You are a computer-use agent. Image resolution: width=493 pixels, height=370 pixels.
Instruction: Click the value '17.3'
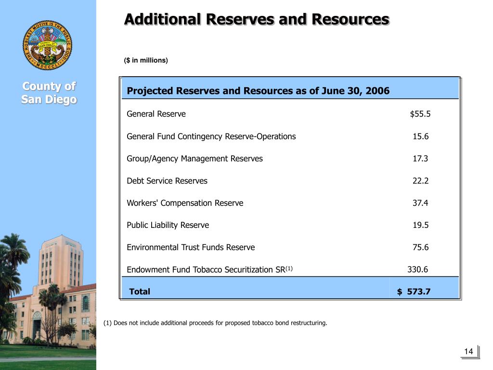420,159
